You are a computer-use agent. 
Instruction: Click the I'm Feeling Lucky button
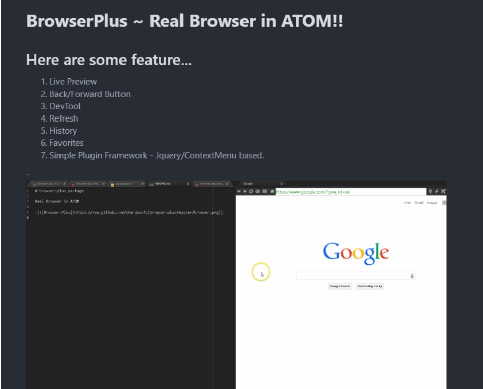(370, 286)
